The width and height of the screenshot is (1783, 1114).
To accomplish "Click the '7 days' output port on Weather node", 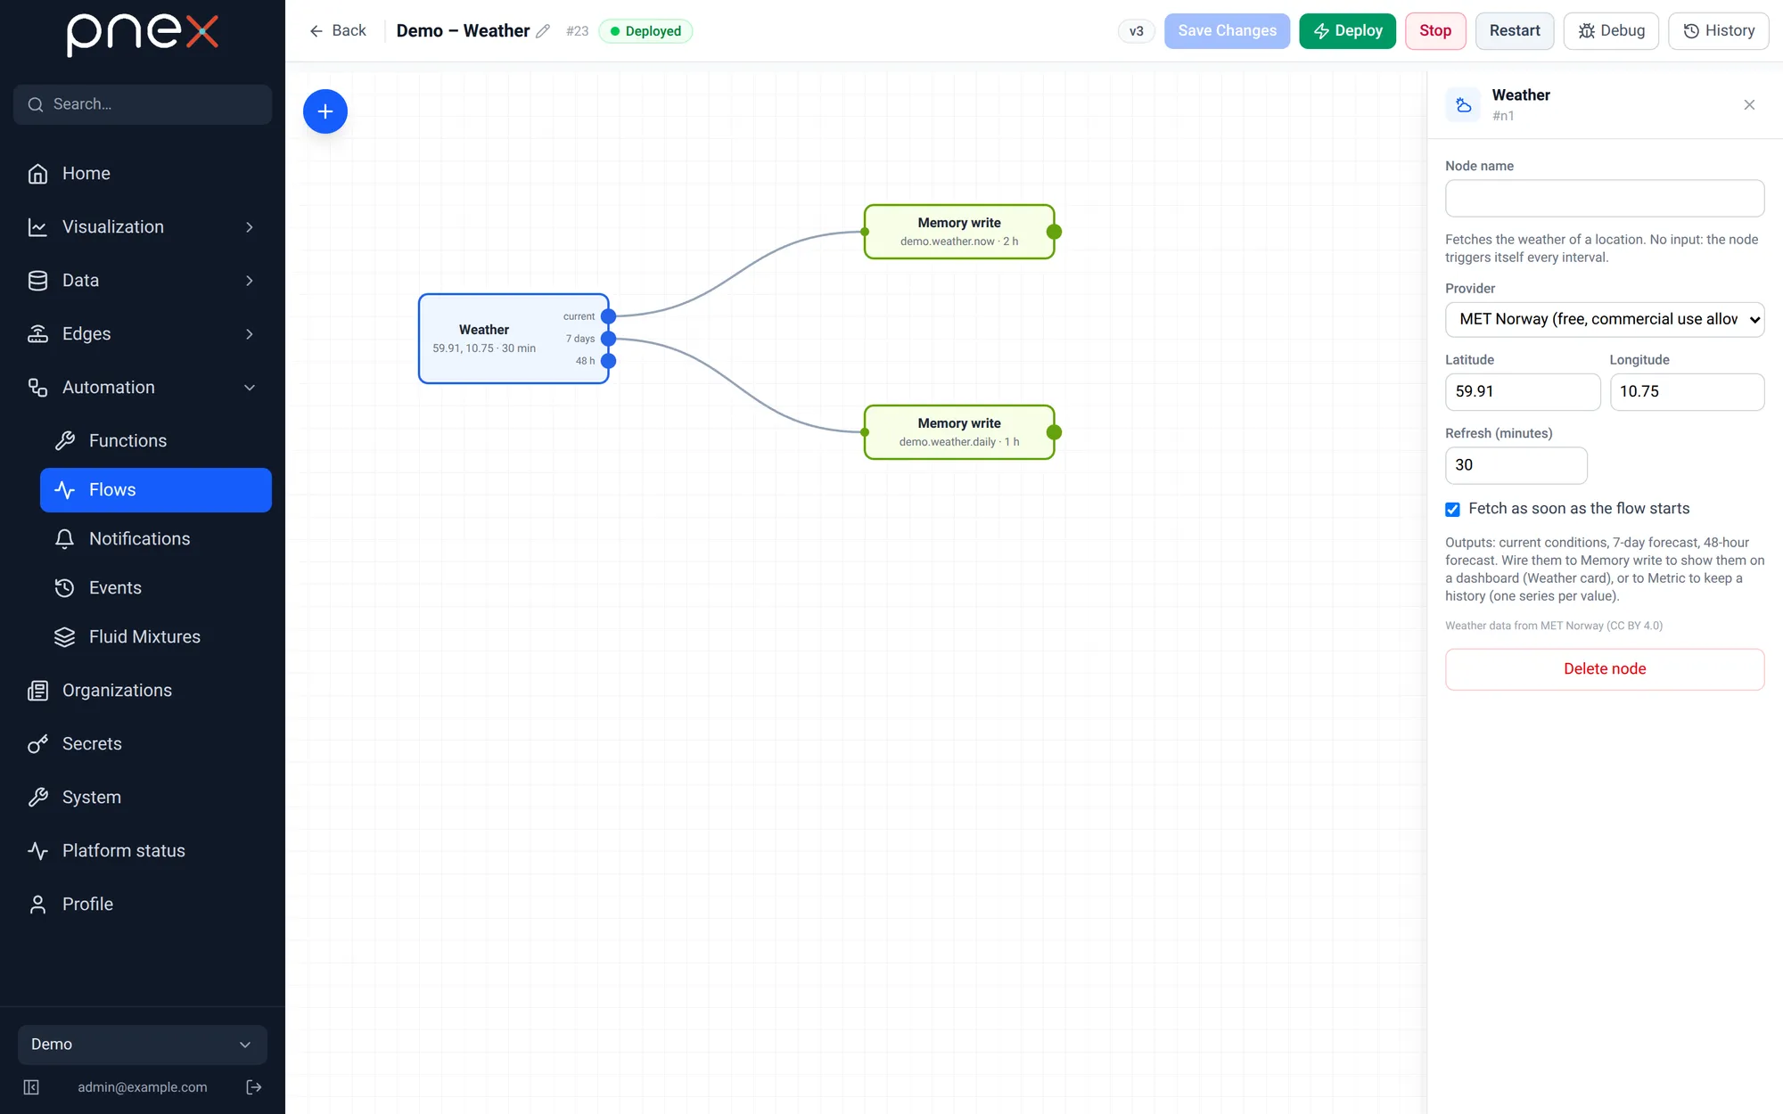I will (609, 339).
